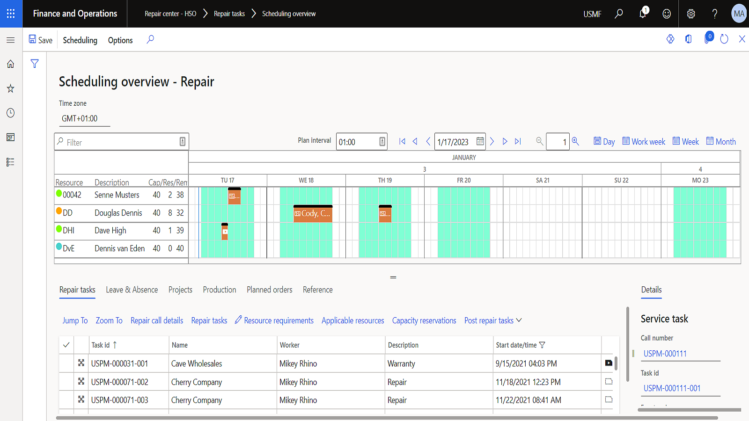Open the app launcher waffle menu

(11, 14)
